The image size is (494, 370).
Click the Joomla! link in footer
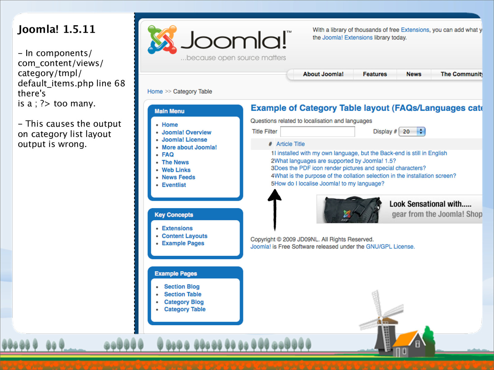click(261, 247)
